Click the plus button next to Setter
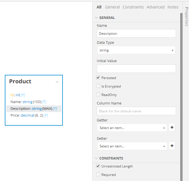The width and height of the screenshot is (189, 181). click(x=172, y=146)
